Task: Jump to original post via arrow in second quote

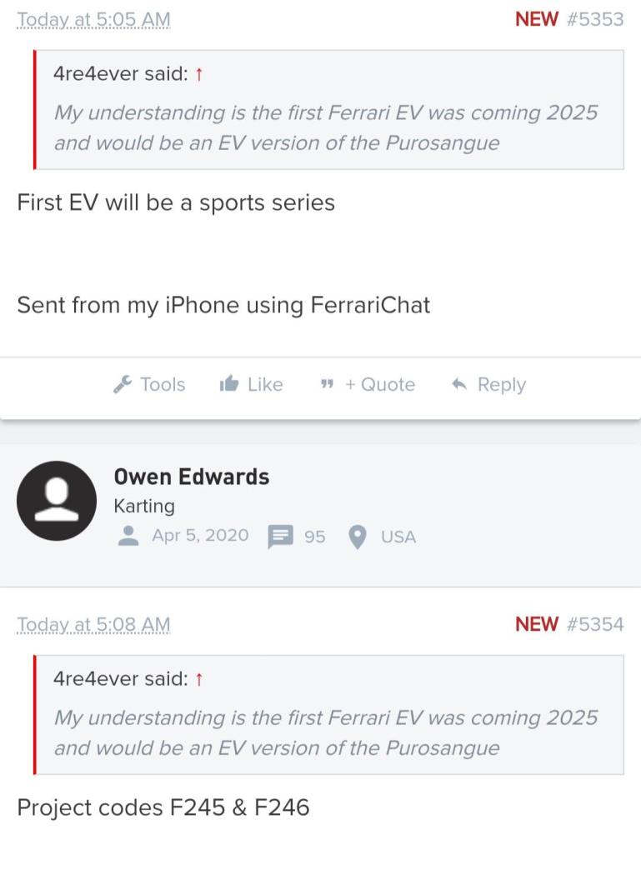Action: point(199,679)
